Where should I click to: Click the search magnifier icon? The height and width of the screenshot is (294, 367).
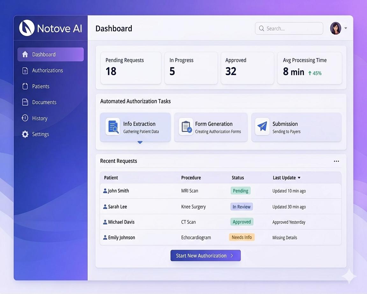(x=262, y=28)
